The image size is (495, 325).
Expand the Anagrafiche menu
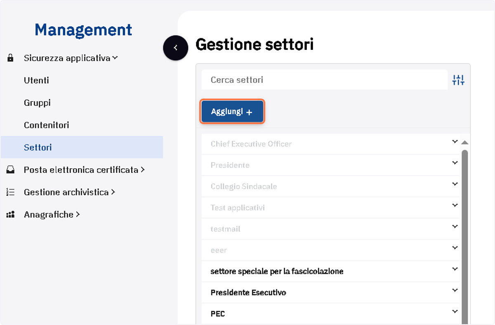coord(52,214)
